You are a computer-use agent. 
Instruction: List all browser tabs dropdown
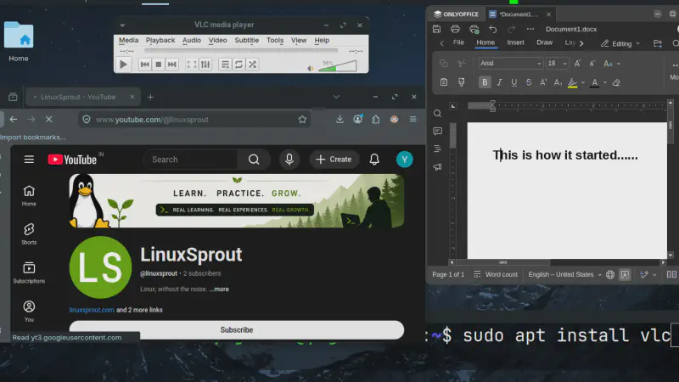tap(336, 97)
